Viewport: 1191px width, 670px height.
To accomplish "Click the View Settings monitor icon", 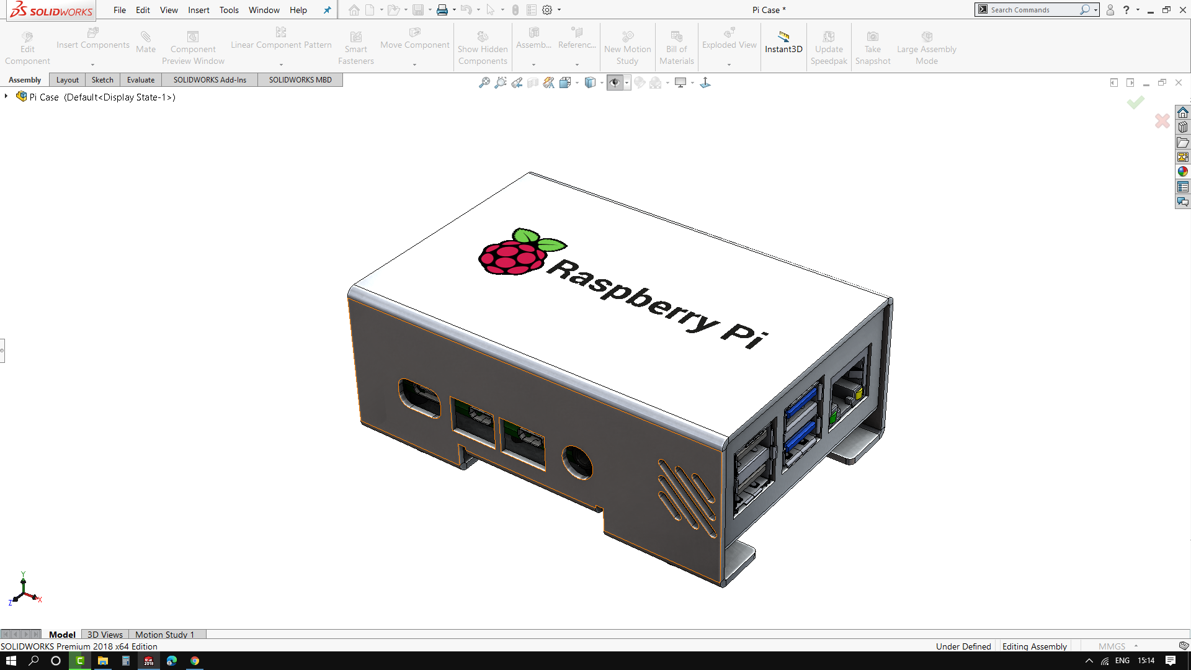I will [x=680, y=83].
